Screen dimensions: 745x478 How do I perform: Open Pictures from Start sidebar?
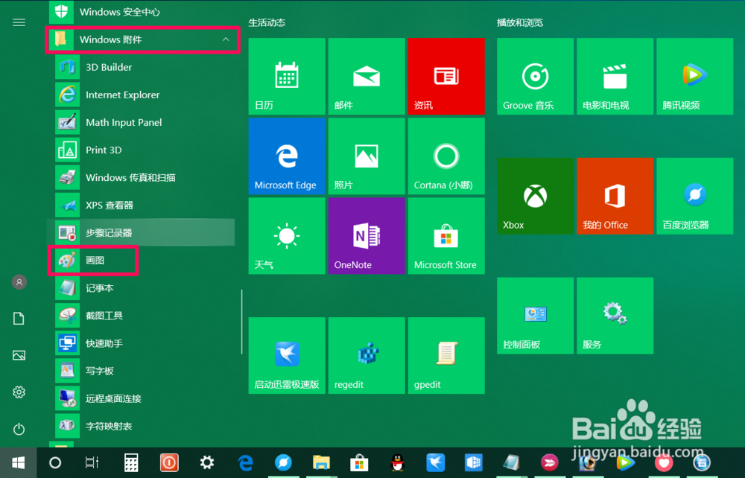click(19, 355)
